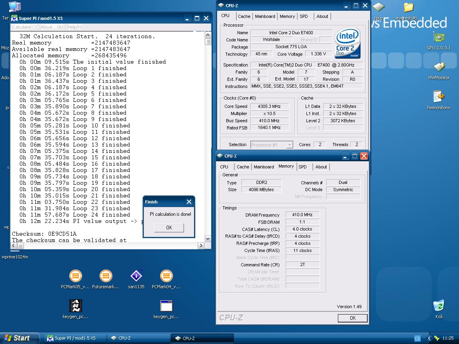Click the Core Voltage value 1.336 V

click(x=318, y=54)
